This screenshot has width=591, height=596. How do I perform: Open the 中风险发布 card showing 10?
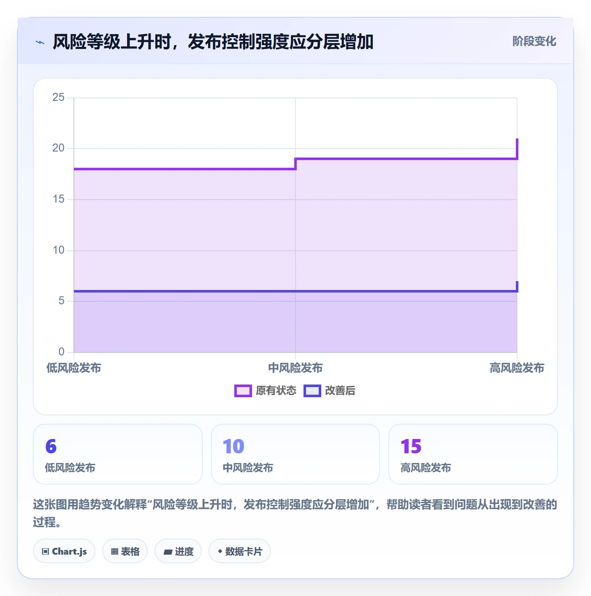click(x=295, y=454)
